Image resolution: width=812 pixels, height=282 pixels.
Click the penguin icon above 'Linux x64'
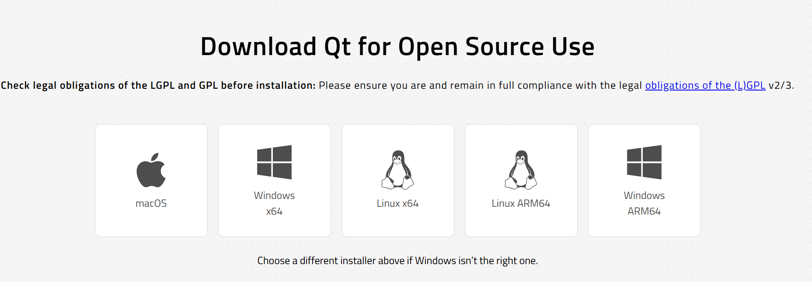(397, 170)
